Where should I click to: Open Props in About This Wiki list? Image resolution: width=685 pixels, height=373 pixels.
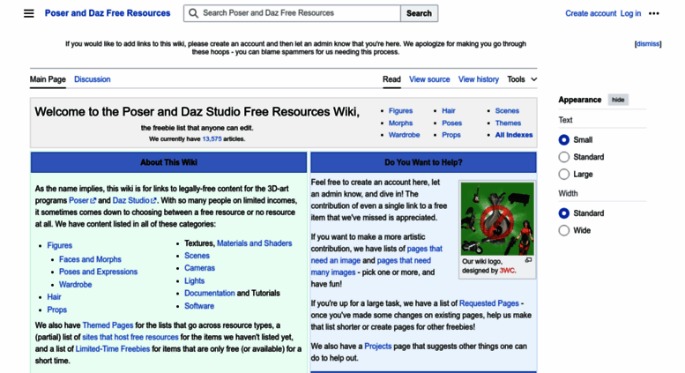(x=56, y=310)
